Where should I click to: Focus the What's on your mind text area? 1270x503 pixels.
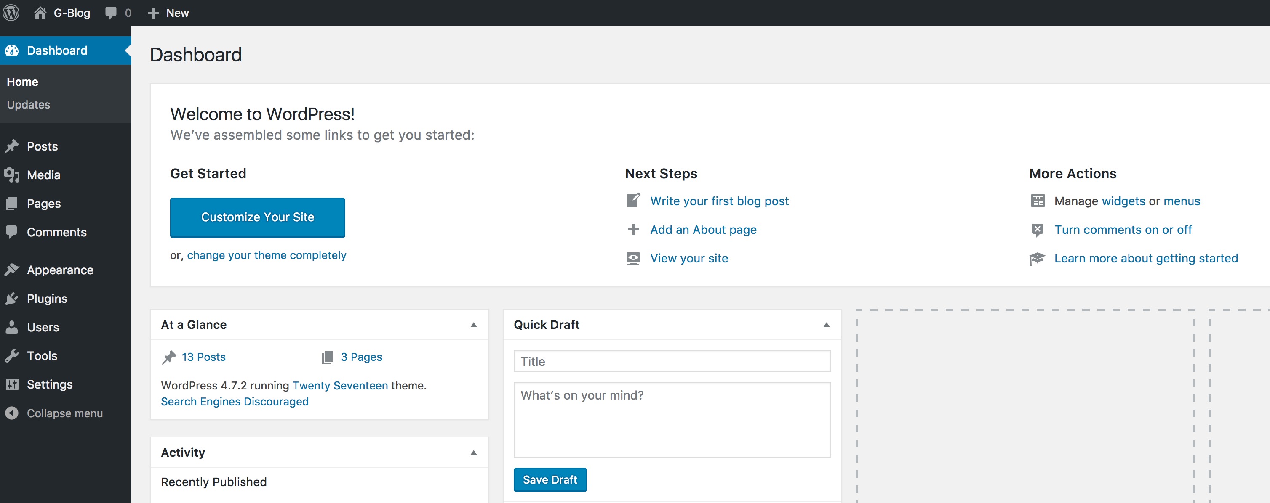coord(672,419)
